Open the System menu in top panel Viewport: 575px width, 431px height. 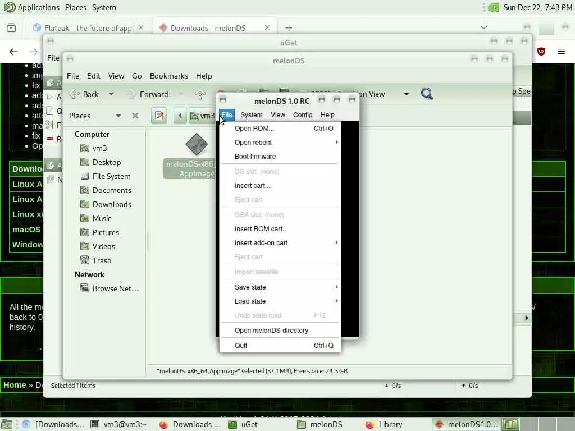tap(104, 7)
